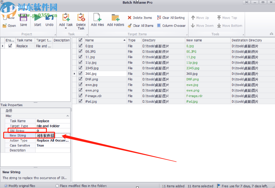This screenshot has height=188, width=275.
Task: Open Project group dialog launcher
Action: point(55,35)
